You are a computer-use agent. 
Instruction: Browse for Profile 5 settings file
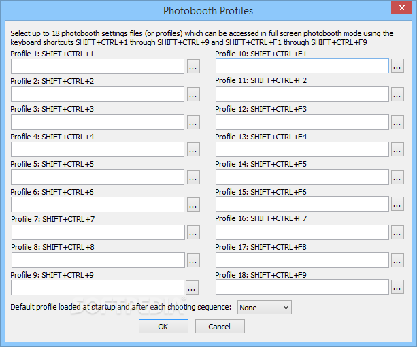193,178
